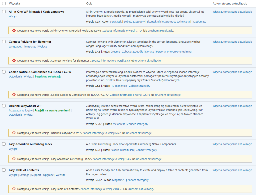The width and height of the screenshot is (256, 195).
Task: Open Templates link under Connect Polylang
Action: (30, 47)
